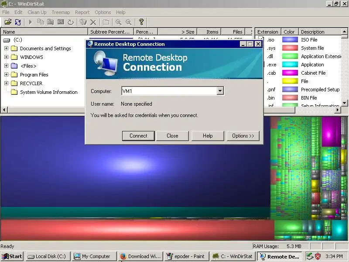Screen dimensions: 349x262
Task: Open the Report menu
Action: click(82, 12)
